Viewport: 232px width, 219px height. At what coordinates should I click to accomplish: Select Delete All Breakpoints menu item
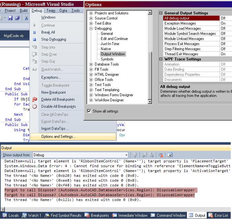[x=58, y=99]
